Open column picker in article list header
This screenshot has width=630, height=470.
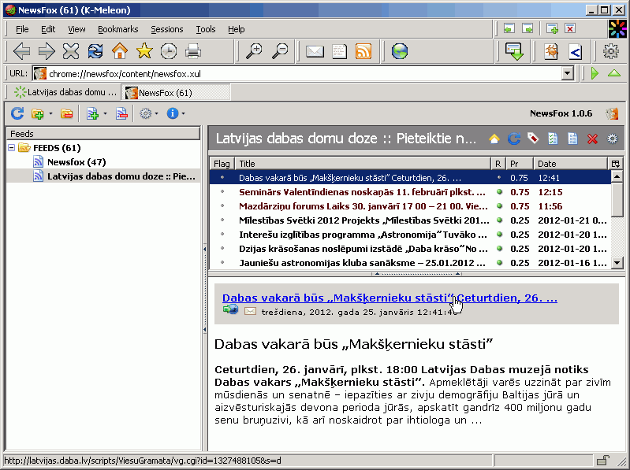pos(615,164)
